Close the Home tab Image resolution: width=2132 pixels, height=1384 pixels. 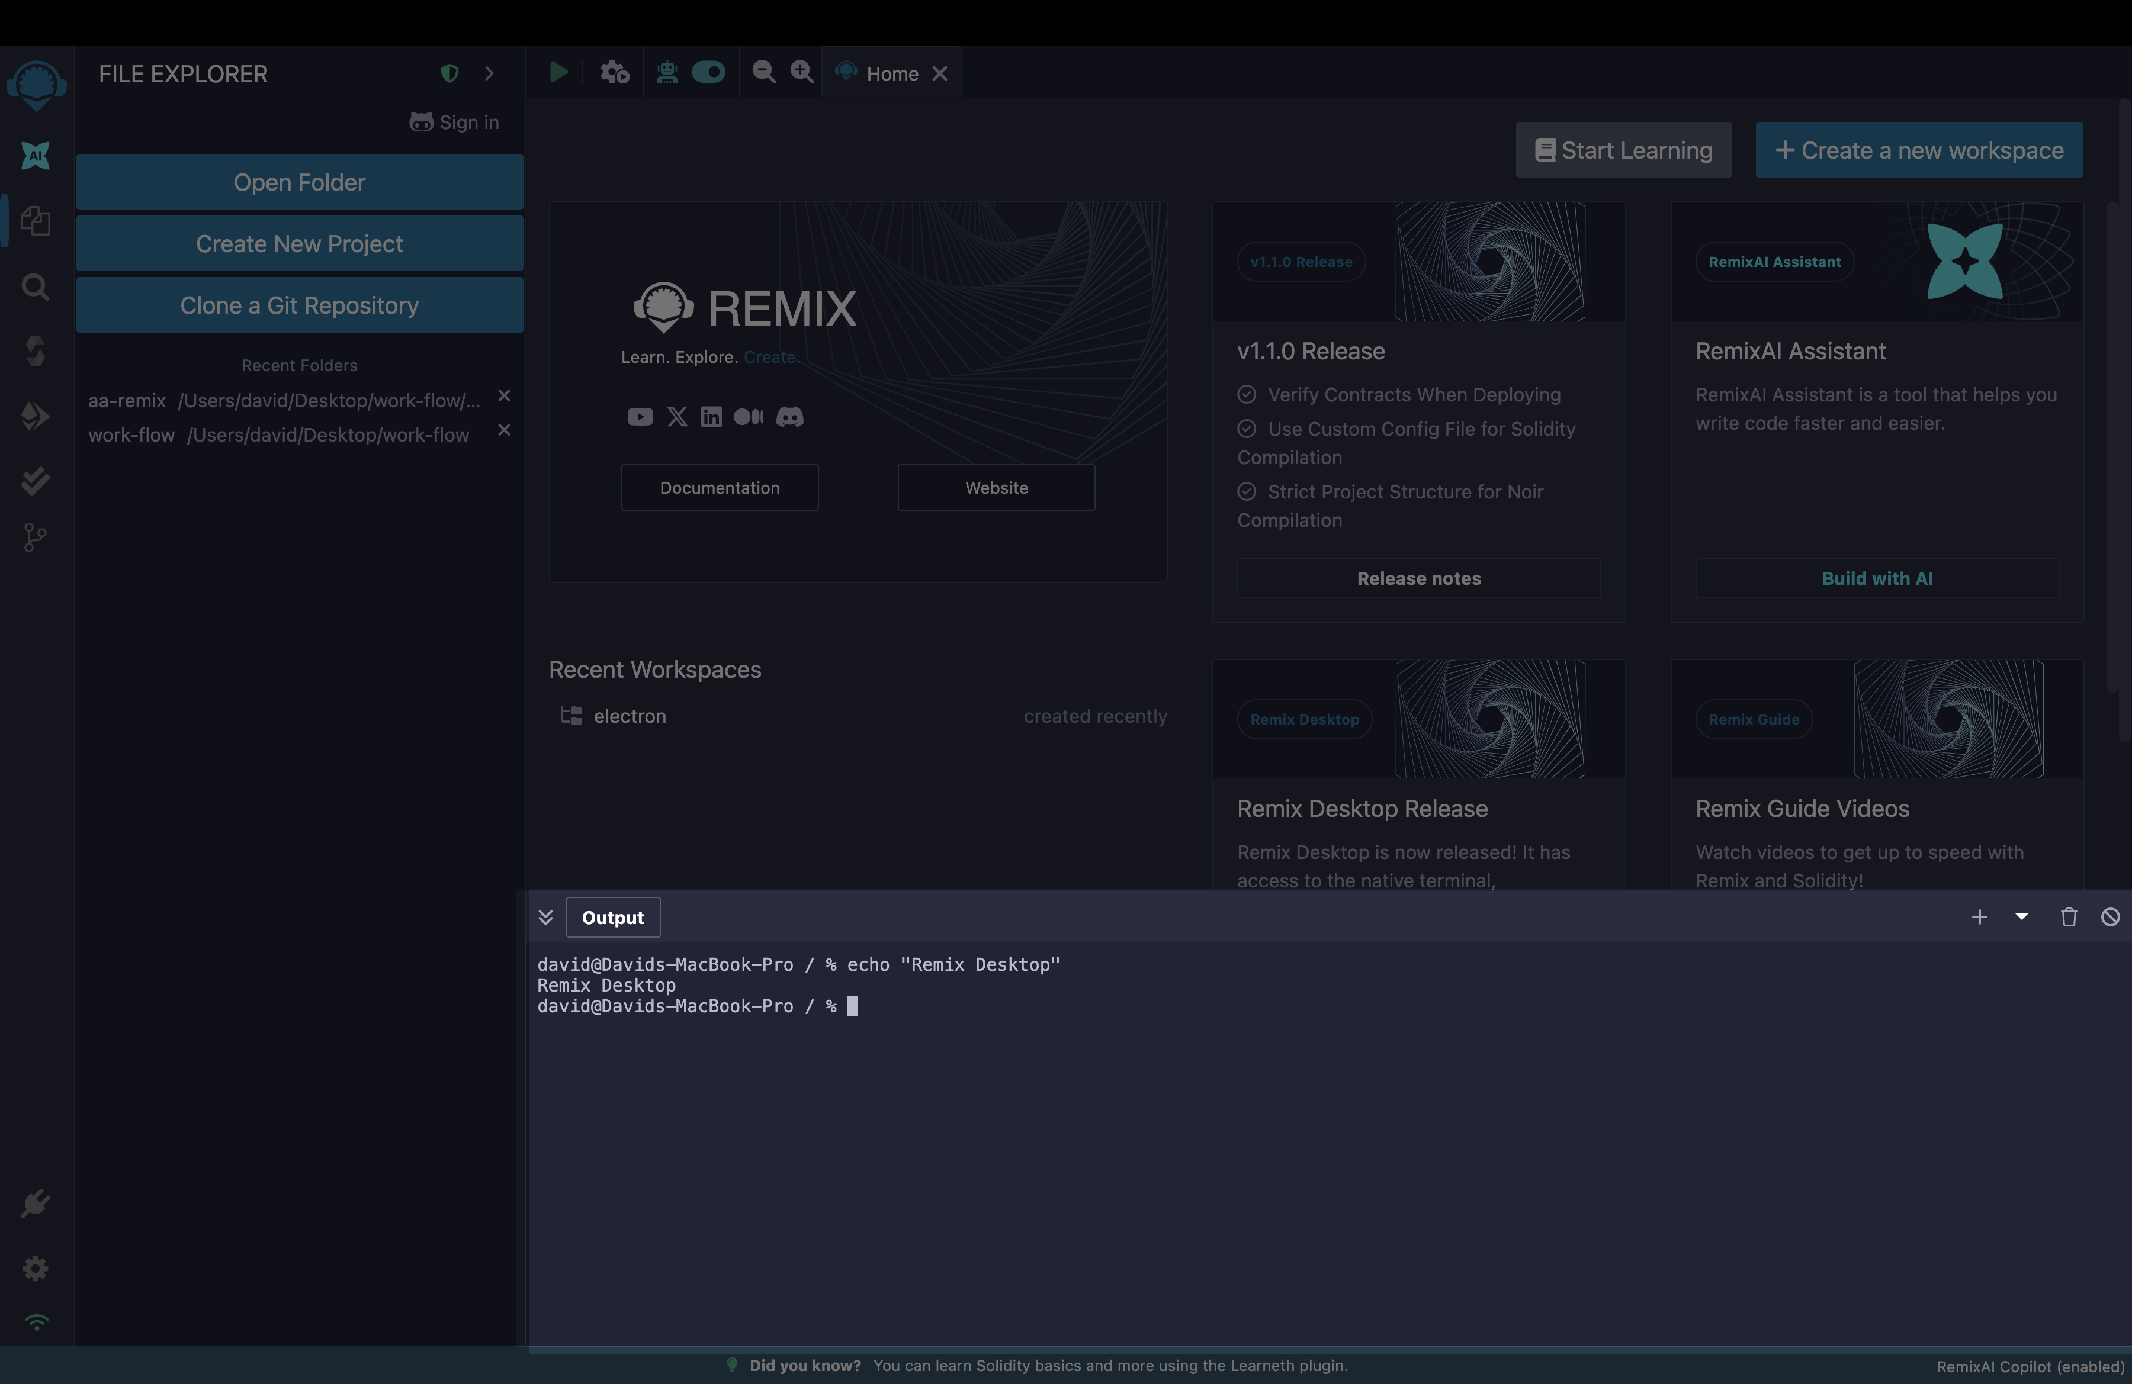(940, 73)
